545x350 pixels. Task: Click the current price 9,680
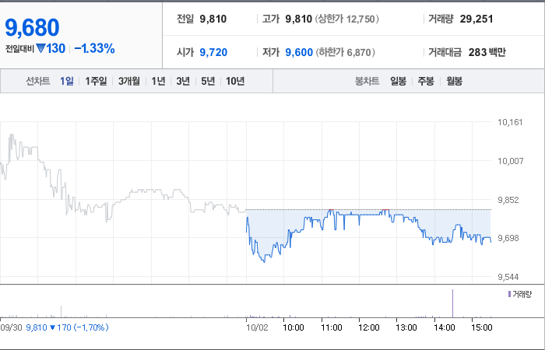[x=32, y=28]
